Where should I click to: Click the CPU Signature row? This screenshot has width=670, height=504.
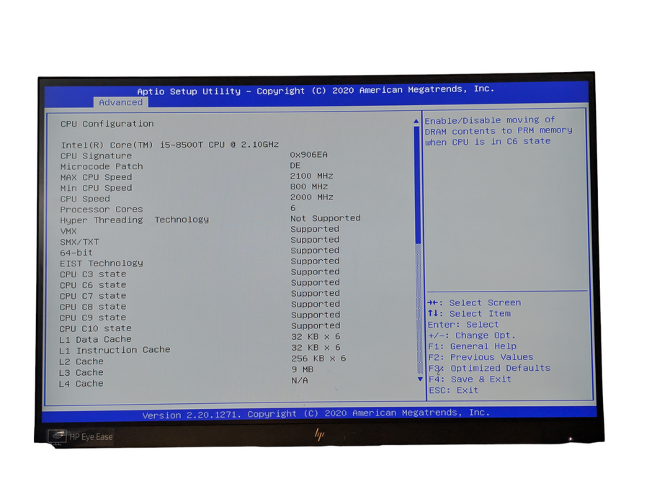pyautogui.click(x=97, y=155)
